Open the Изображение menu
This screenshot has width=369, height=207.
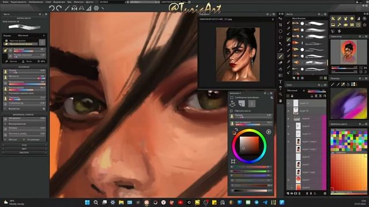(36, 2)
